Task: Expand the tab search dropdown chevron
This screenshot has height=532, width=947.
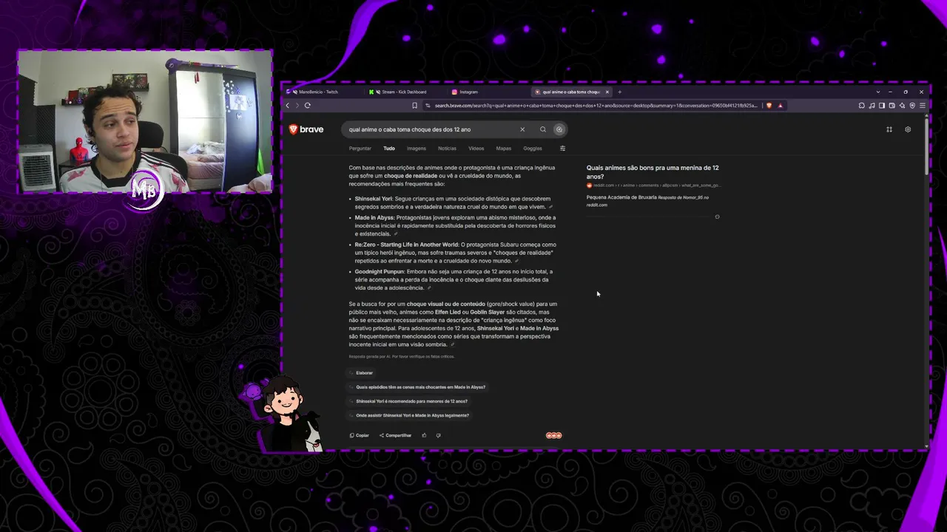Action: click(878, 92)
